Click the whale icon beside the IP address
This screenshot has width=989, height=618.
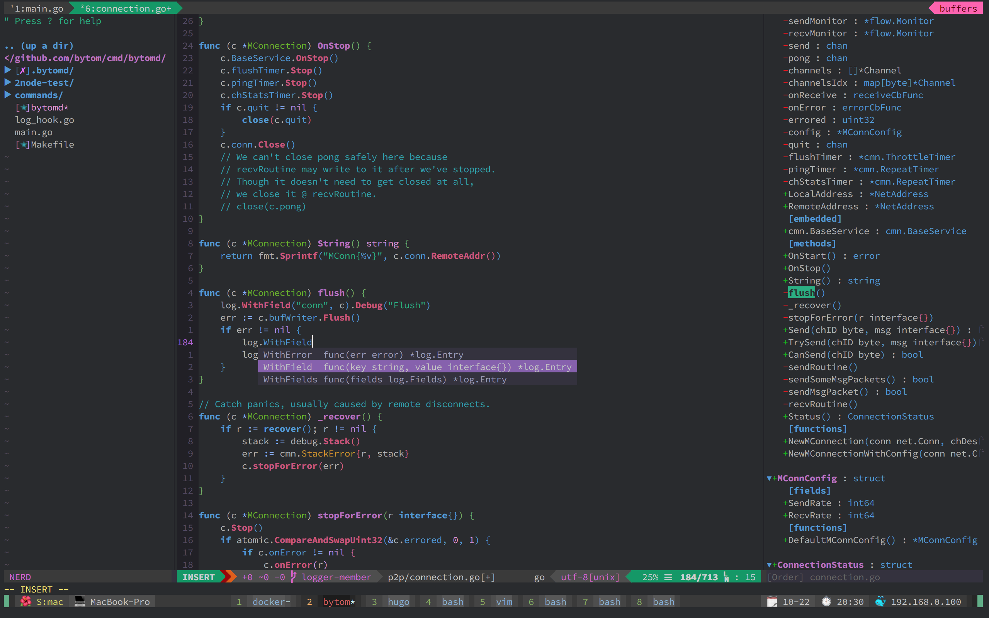880,601
